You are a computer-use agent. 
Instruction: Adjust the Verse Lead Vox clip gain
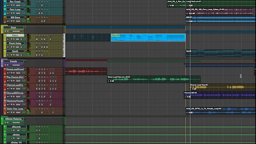[x=112, y=81]
